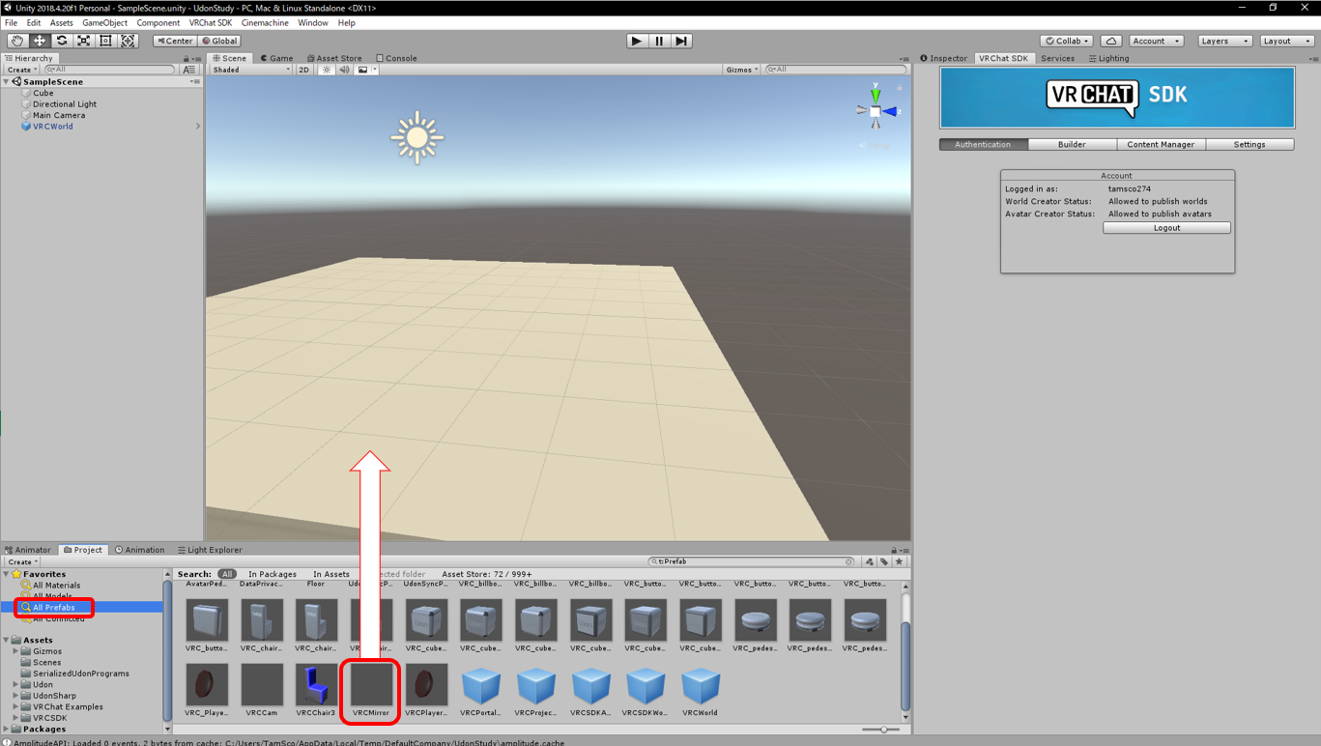The image size is (1321, 746).
Task: Toggle scene lighting sun icon
Action: coord(327,70)
